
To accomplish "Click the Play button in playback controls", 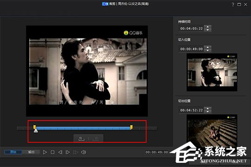I will point(45,152).
